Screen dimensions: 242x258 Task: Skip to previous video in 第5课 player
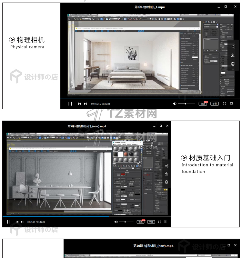(x=17, y=222)
